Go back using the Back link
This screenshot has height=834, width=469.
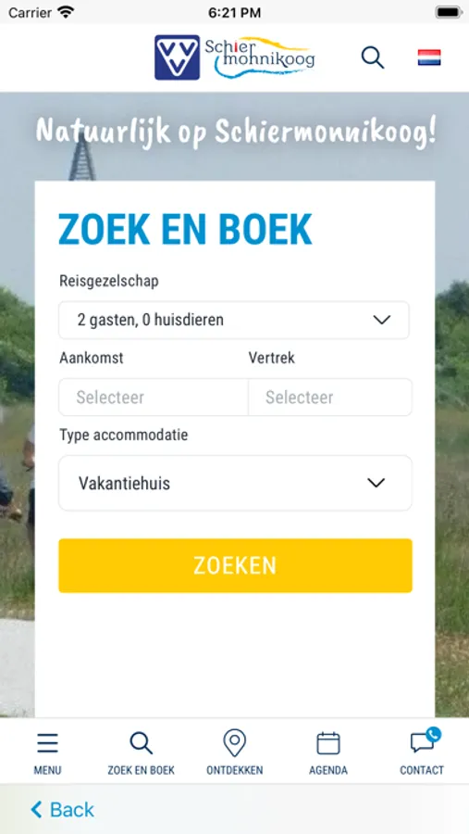click(62, 810)
